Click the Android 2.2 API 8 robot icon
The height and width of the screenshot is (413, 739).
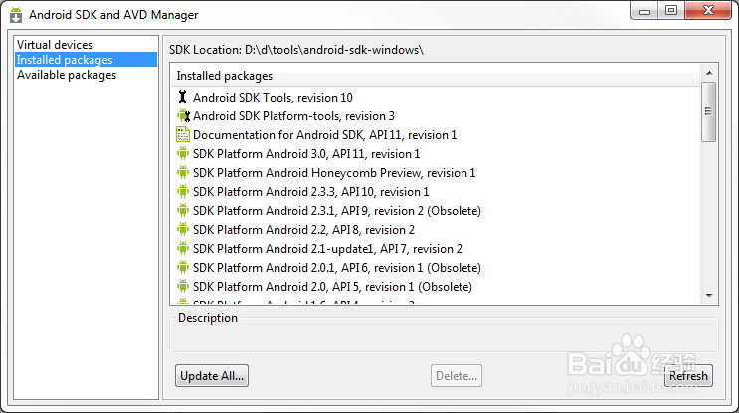(183, 229)
